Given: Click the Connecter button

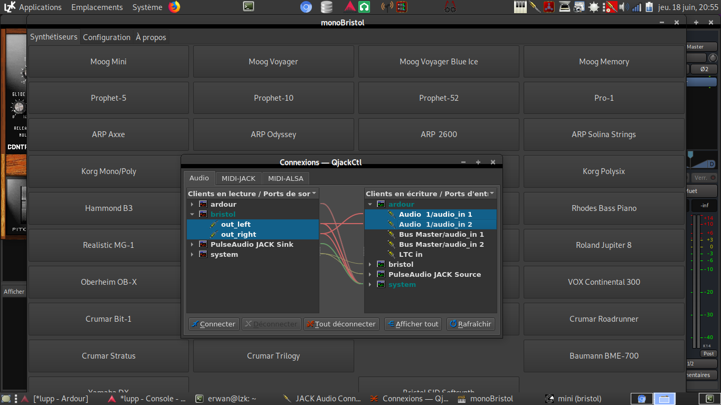Looking at the screenshot, I should [214, 324].
